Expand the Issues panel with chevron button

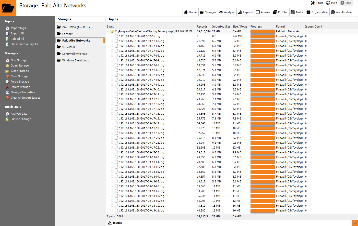(355, 223)
